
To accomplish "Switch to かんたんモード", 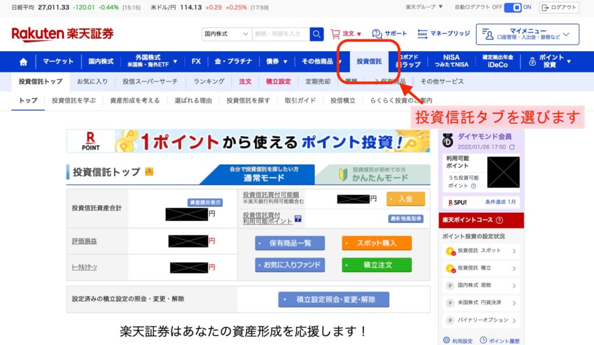I will [x=374, y=175].
